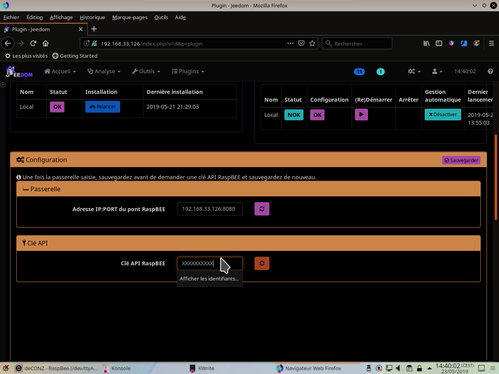The width and height of the screenshot is (499, 374).
Task: Focus the Firefox Rechercher search box
Action: 357,43
